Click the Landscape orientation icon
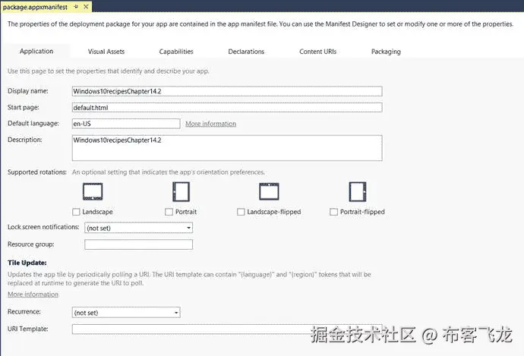524x356 pixels. coord(93,192)
